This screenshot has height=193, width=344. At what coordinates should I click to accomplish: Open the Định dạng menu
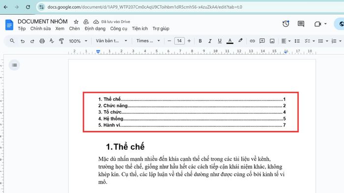[95, 28]
